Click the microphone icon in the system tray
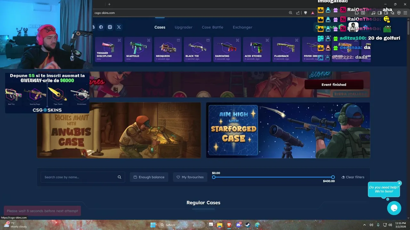Viewport: 410px width, 230px height. [378, 225]
